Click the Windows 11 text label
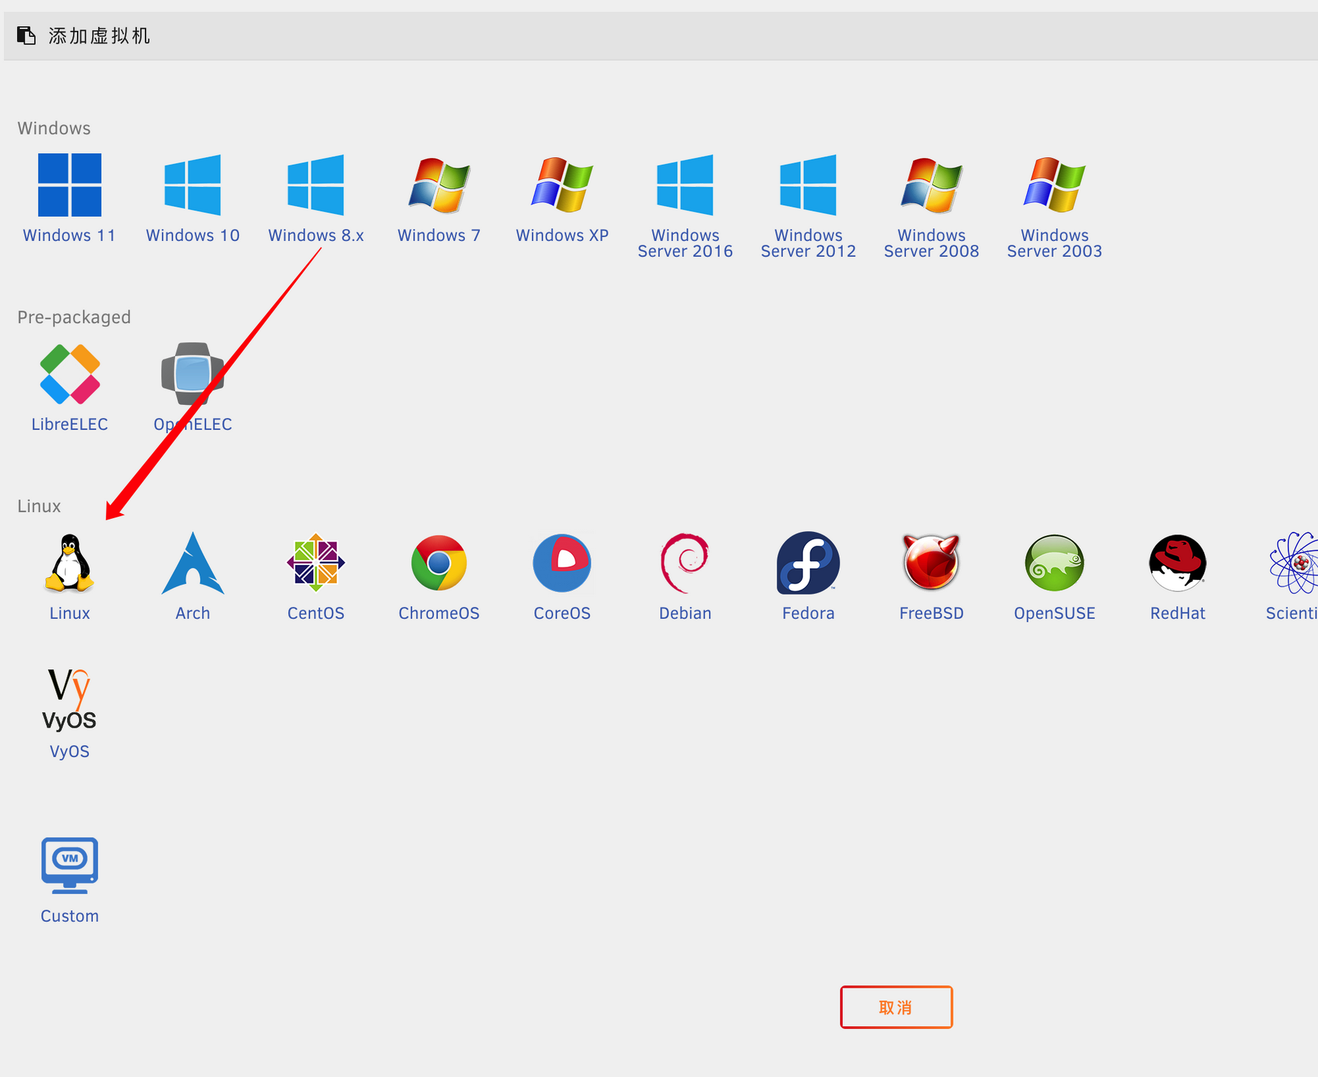The width and height of the screenshot is (1318, 1077). (69, 235)
